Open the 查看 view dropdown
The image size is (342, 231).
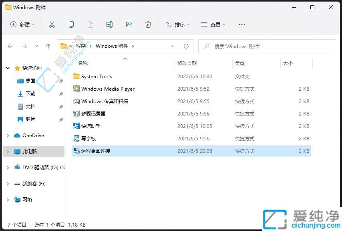point(213,25)
